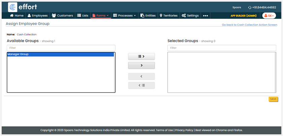283x136 pixels.
Task: Click the Available Groups filter field
Action: point(61,48)
